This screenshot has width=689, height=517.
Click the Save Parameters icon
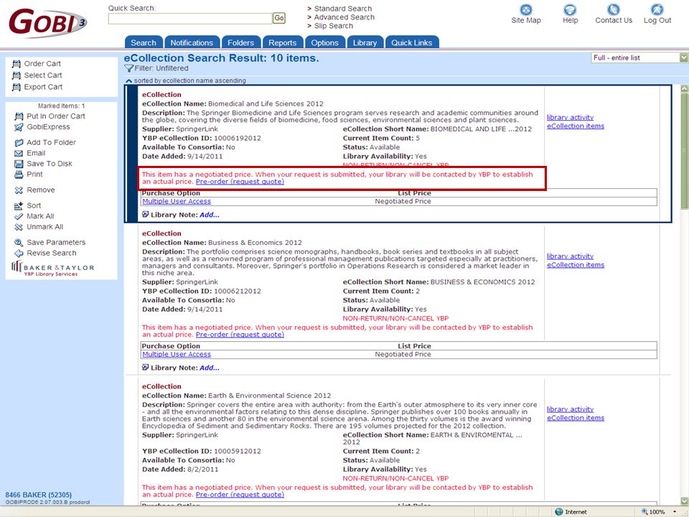pos(19,243)
